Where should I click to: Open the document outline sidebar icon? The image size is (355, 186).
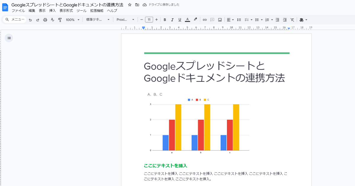point(9,38)
